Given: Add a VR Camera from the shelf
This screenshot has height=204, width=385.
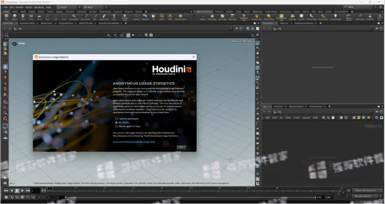Looking at the screenshot, I should tap(360, 17).
